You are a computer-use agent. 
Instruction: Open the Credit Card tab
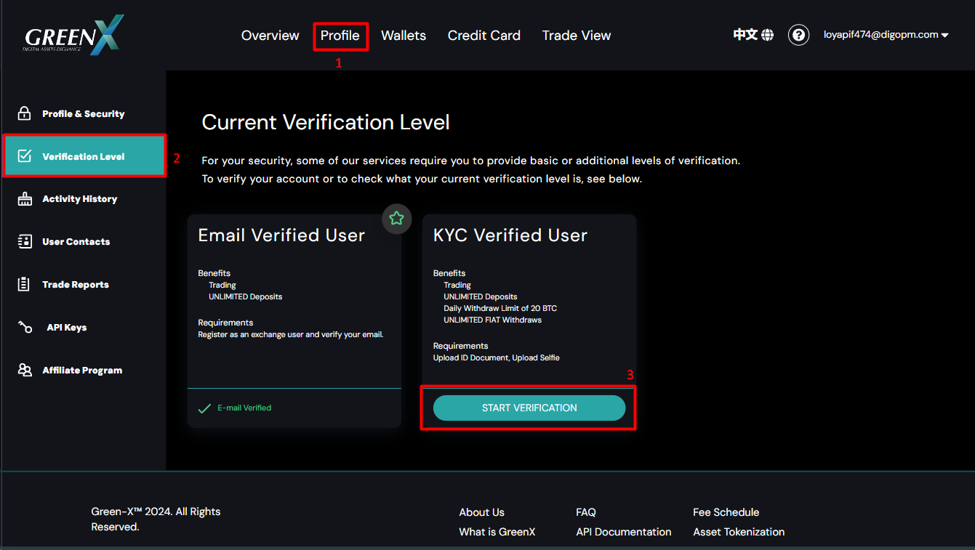coord(484,36)
